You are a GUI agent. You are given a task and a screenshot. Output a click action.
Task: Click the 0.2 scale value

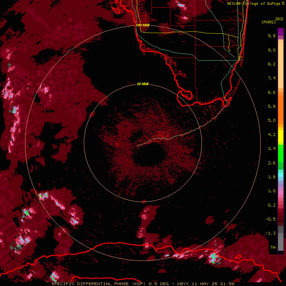point(272,205)
